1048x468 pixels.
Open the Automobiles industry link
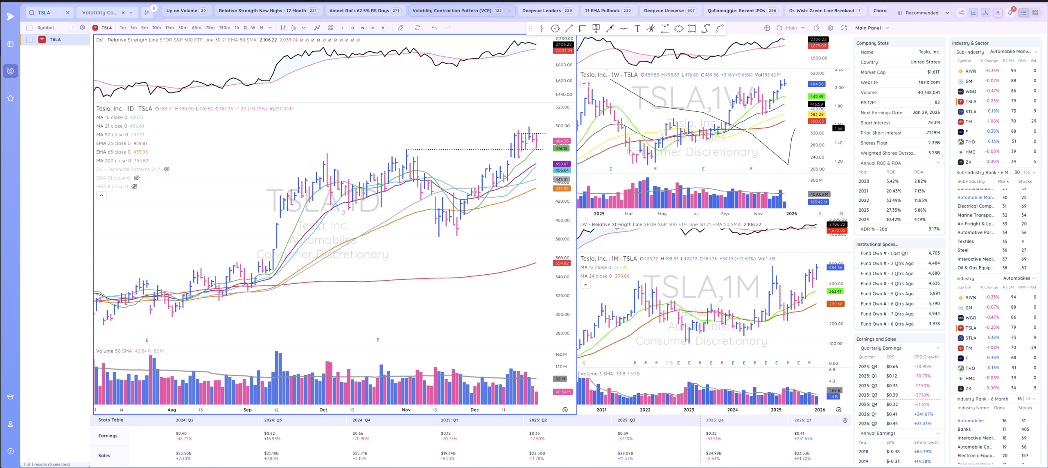pos(971,421)
